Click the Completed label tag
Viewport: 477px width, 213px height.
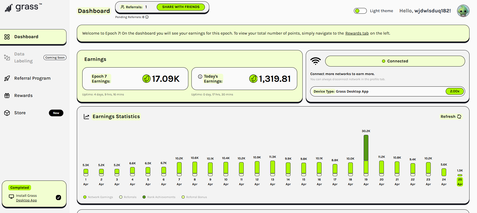tap(20, 188)
